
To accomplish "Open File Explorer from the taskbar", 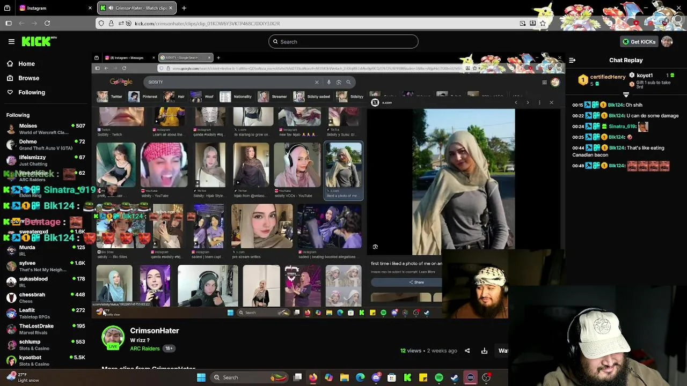I will point(345,377).
